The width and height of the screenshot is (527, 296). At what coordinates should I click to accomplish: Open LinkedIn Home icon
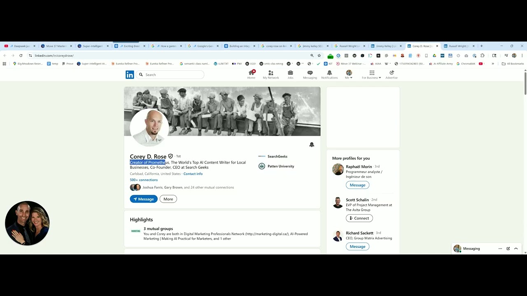click(251, 74)
